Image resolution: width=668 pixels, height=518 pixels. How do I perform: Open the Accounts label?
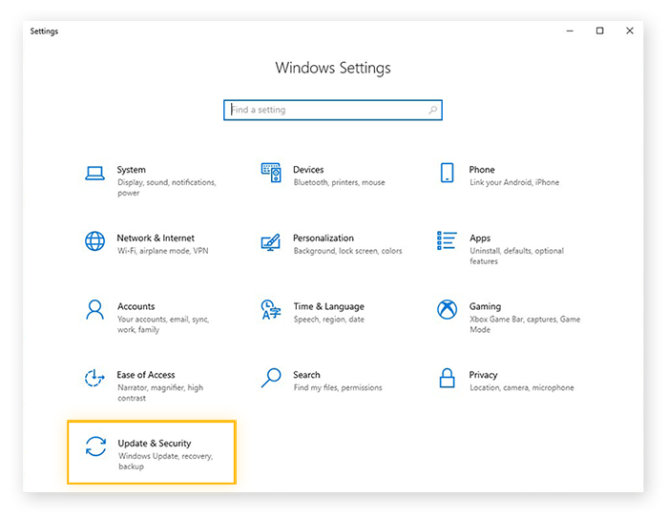click(x=136, y=306)
